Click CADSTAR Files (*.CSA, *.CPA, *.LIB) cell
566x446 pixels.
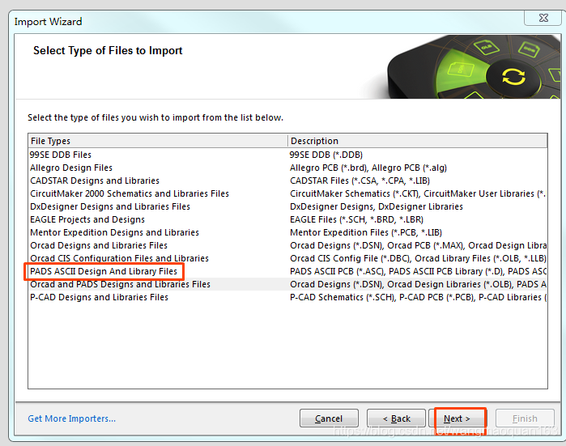360,181
